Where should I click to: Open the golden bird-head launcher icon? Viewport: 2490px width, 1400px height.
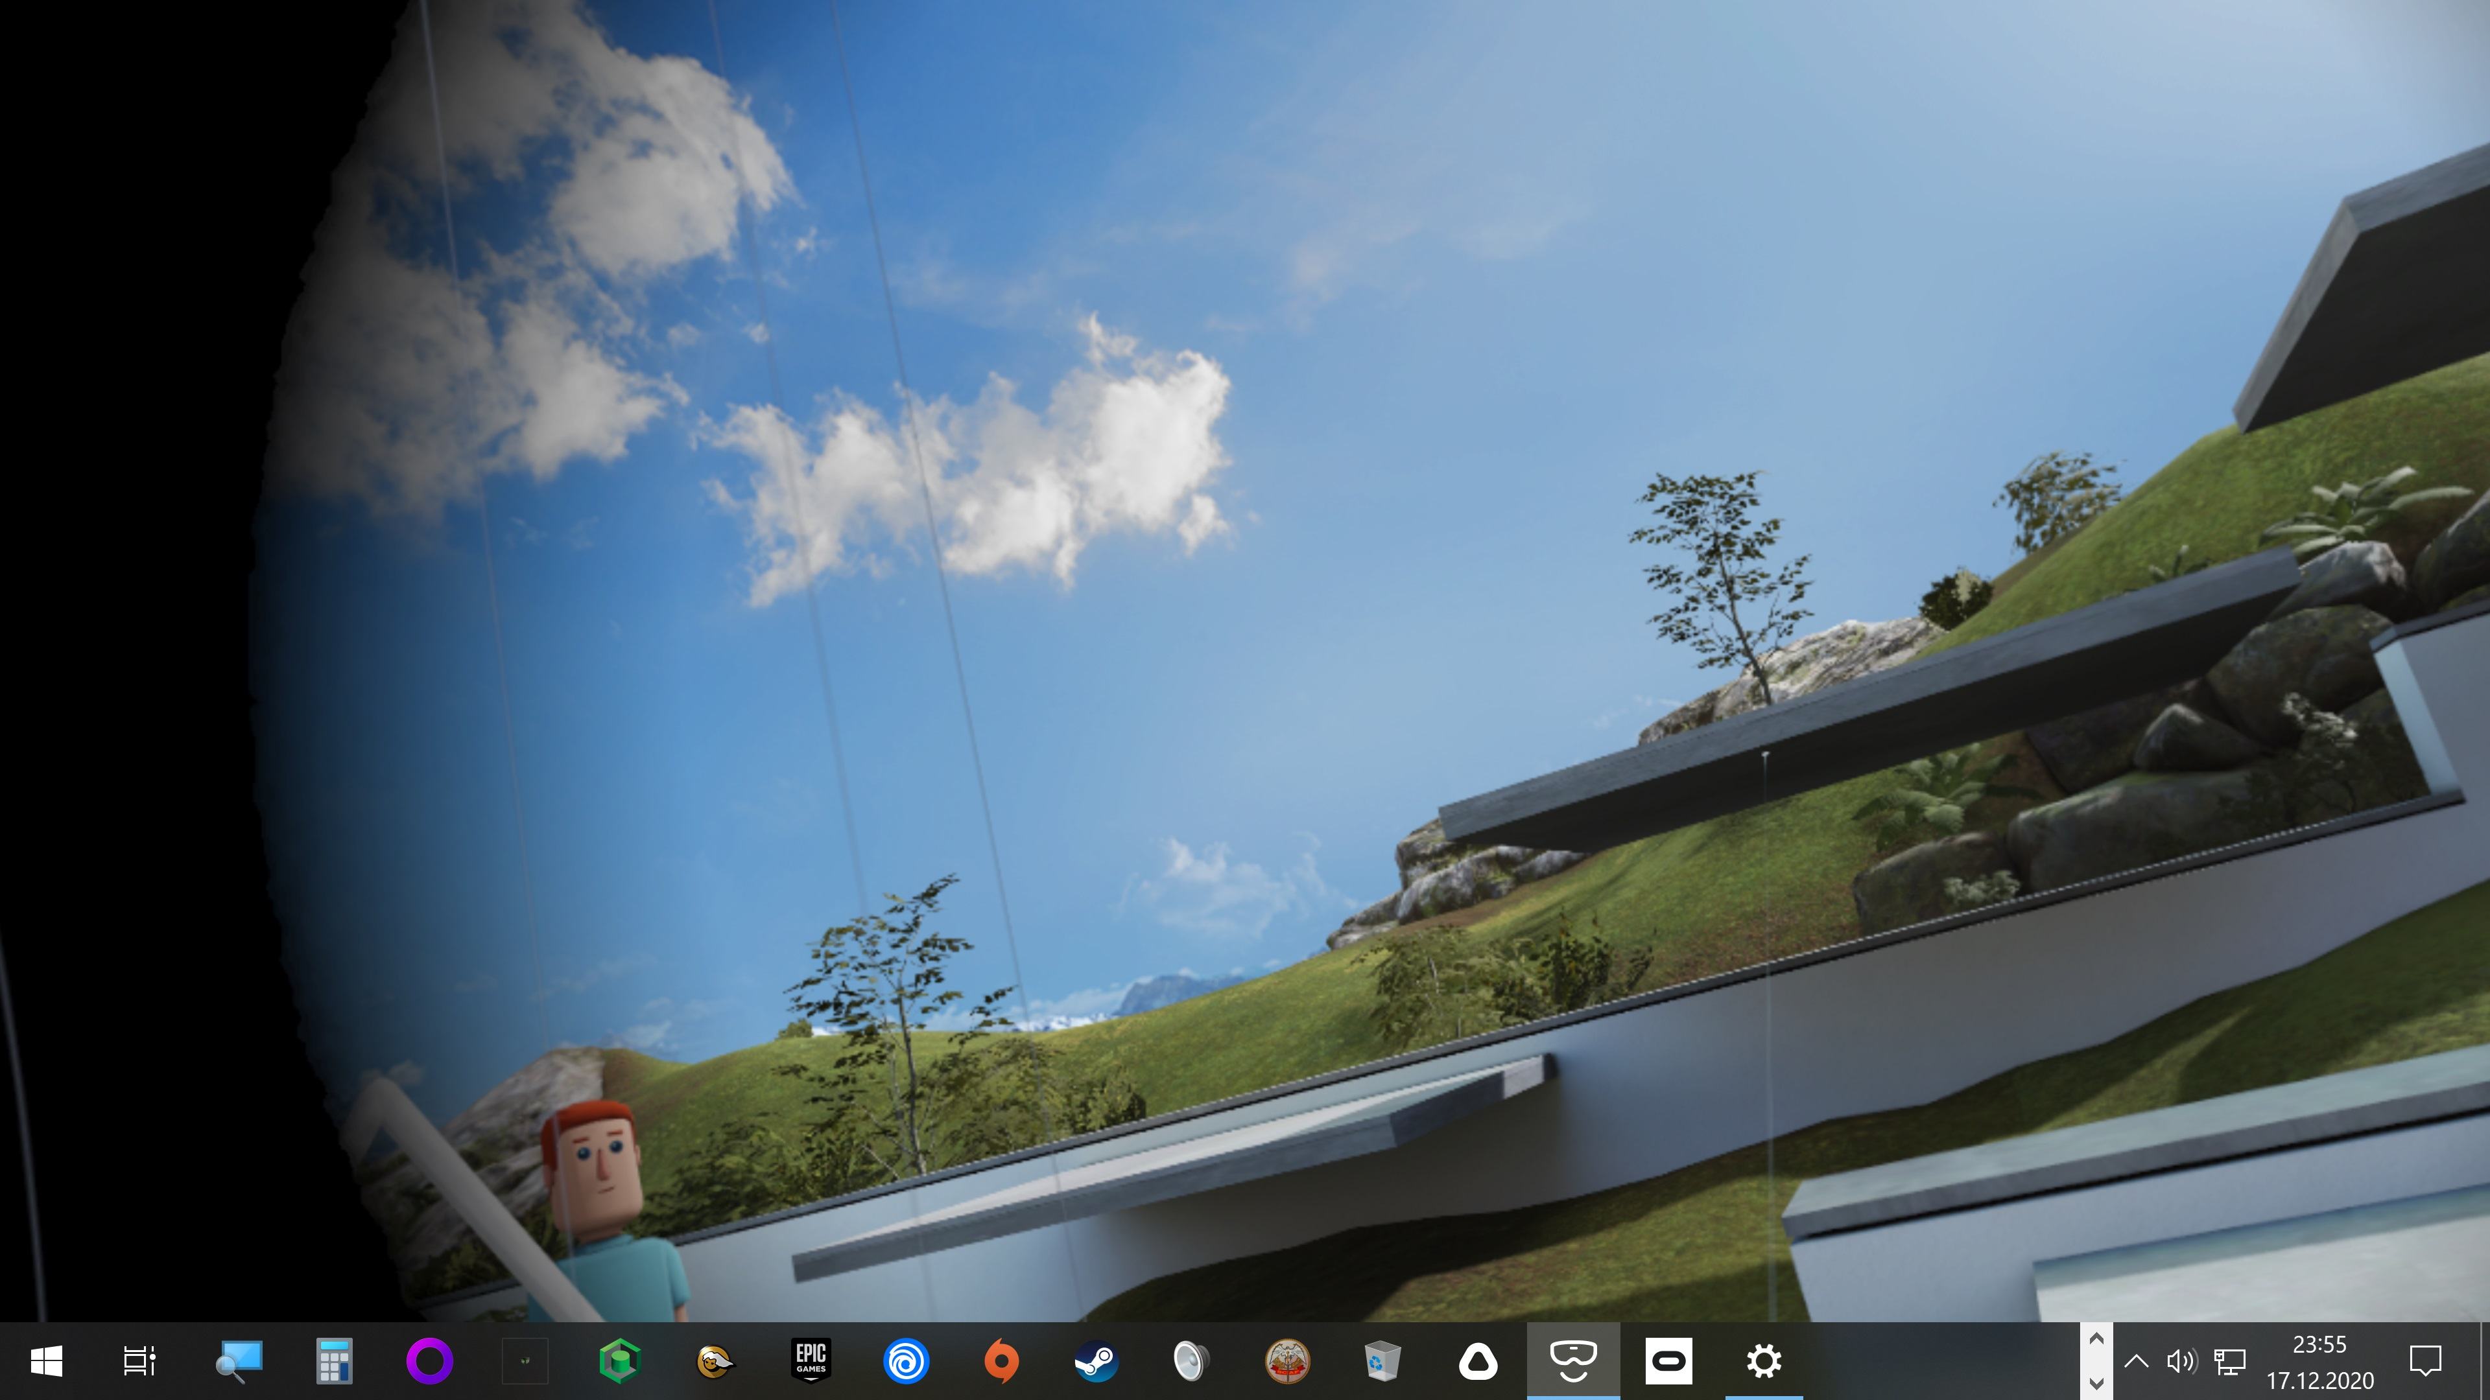click(715, 1361)
